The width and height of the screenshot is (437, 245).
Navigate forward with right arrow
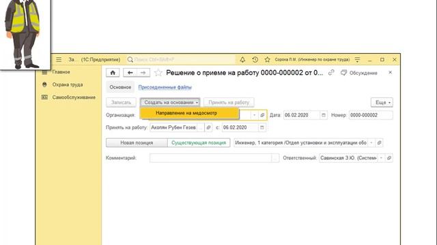(x=143, y=73)
